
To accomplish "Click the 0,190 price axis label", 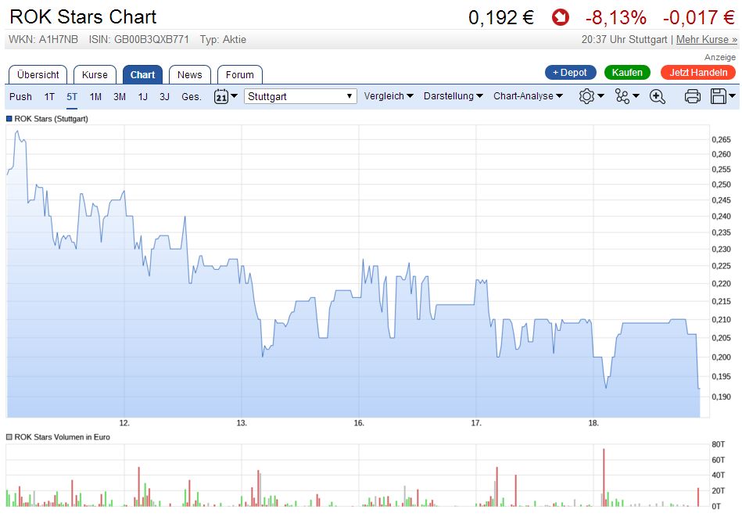I will click(x=721, y=397).
